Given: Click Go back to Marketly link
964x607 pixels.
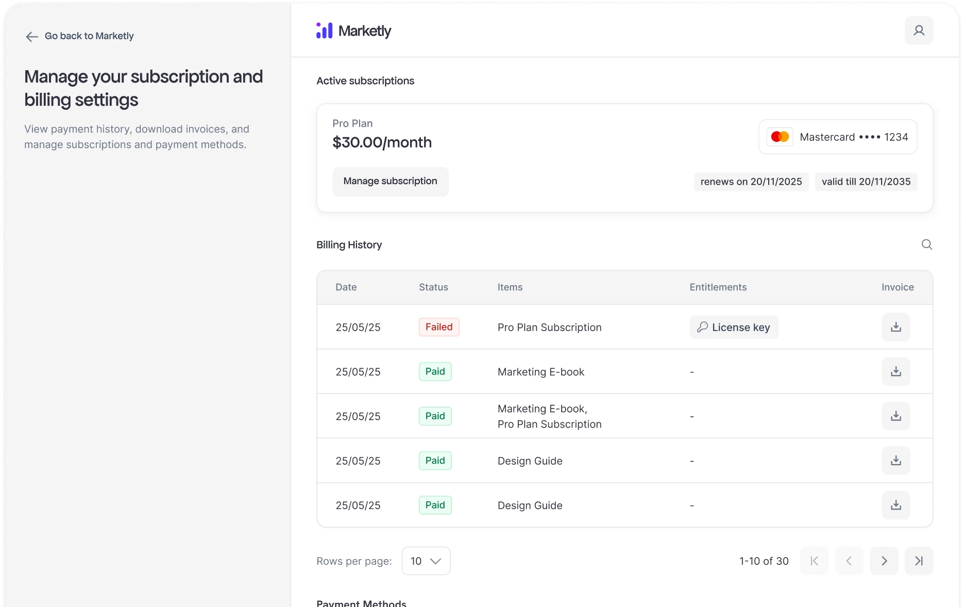Looking at the screenshot, I should point(89,36).
